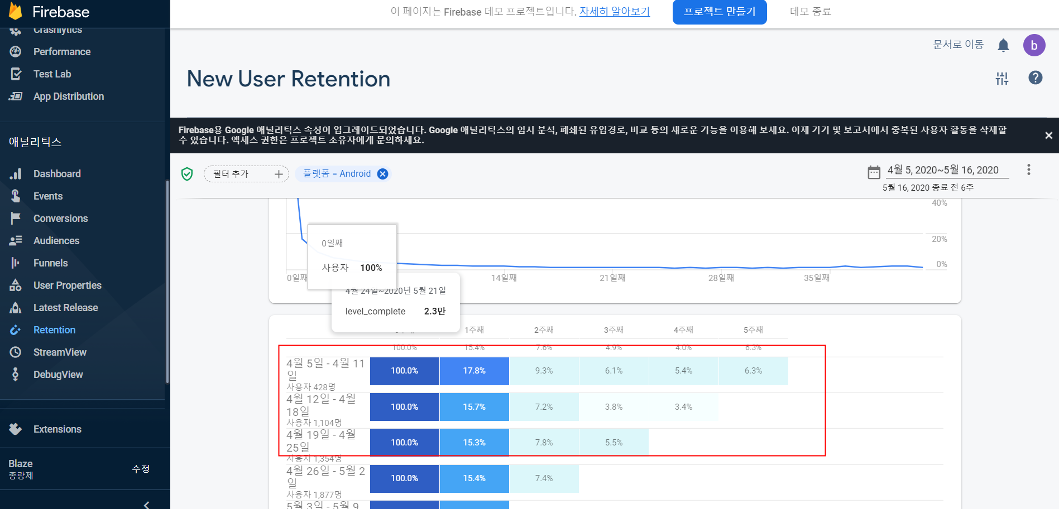The image size is (1059, 509).
Task: Add a filter with 필터 추가
Action: tap(246, 174)
